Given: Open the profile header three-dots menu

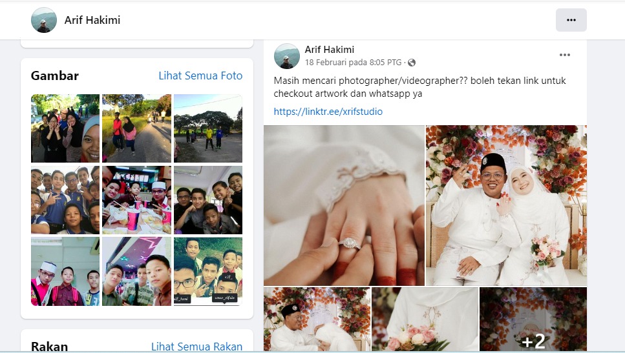Looking at the screenshot, I should (571, 20).
